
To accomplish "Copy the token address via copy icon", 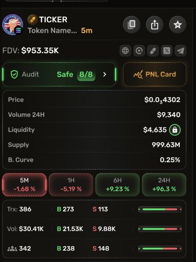I will (132, 24).
